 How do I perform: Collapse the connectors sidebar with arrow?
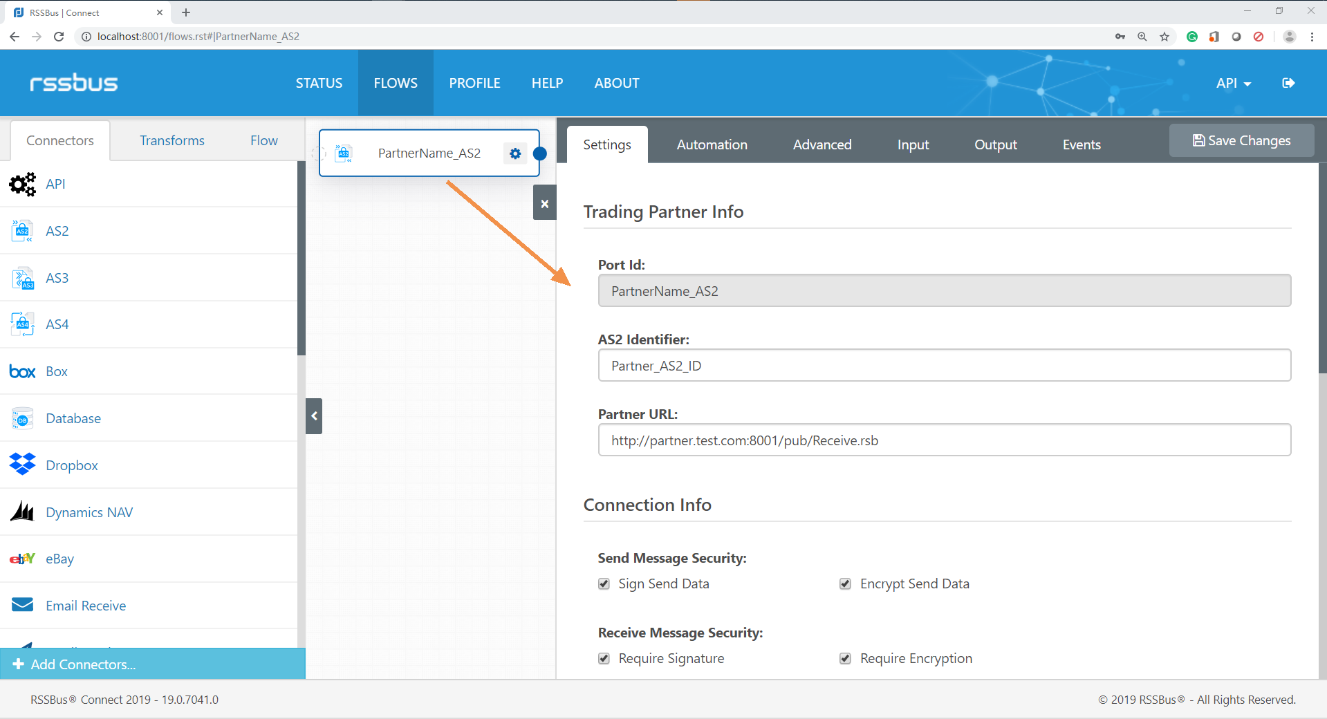(314, 416)
